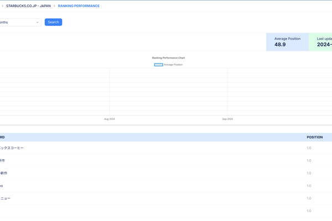The height and width of the screenshot is (221, 332).
Task: Click the Aug 2024 axis label
Action: (x=110, y=119)
